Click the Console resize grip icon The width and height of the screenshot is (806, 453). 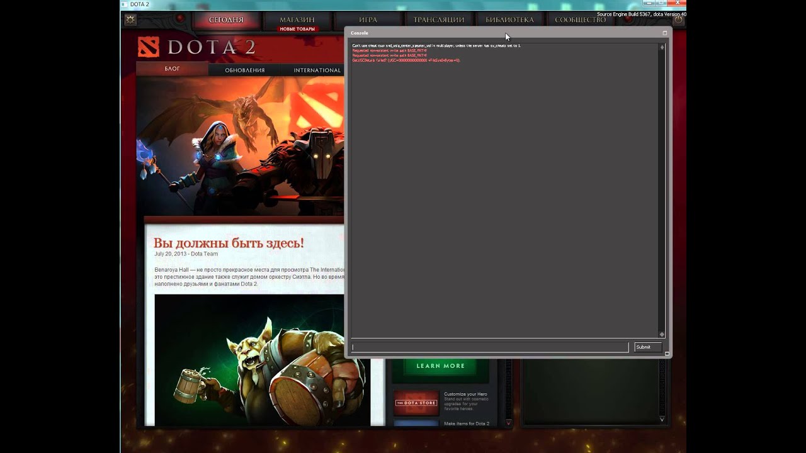[667, 354]
